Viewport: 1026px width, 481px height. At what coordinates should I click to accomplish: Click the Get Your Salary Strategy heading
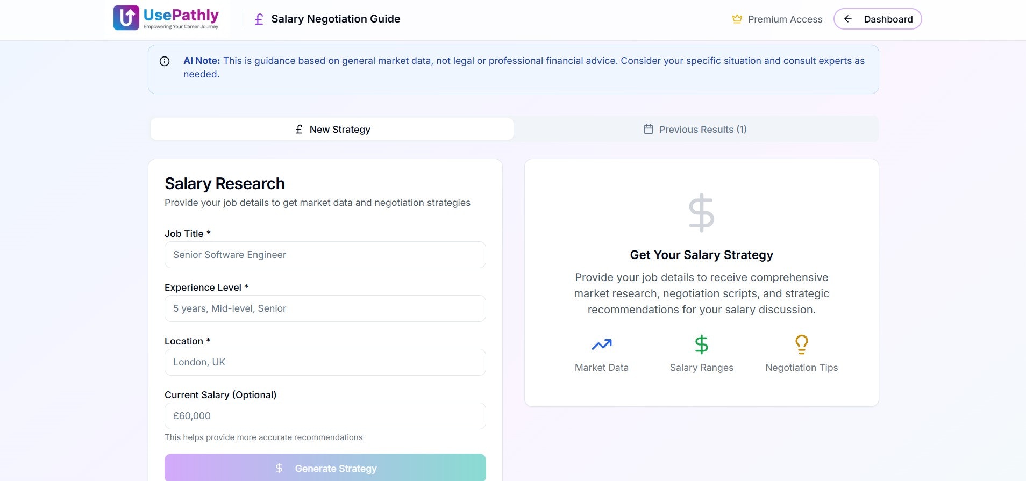click(x=702, y=255)
